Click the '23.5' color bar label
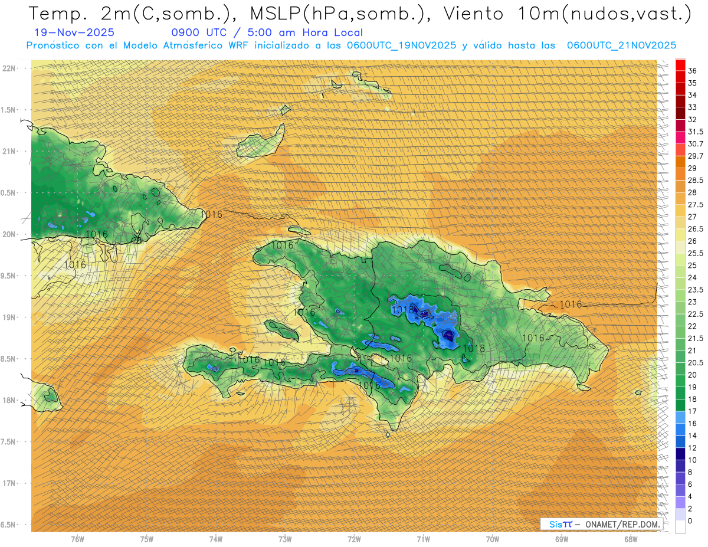The image size is (708, 547). pos(696,290)
